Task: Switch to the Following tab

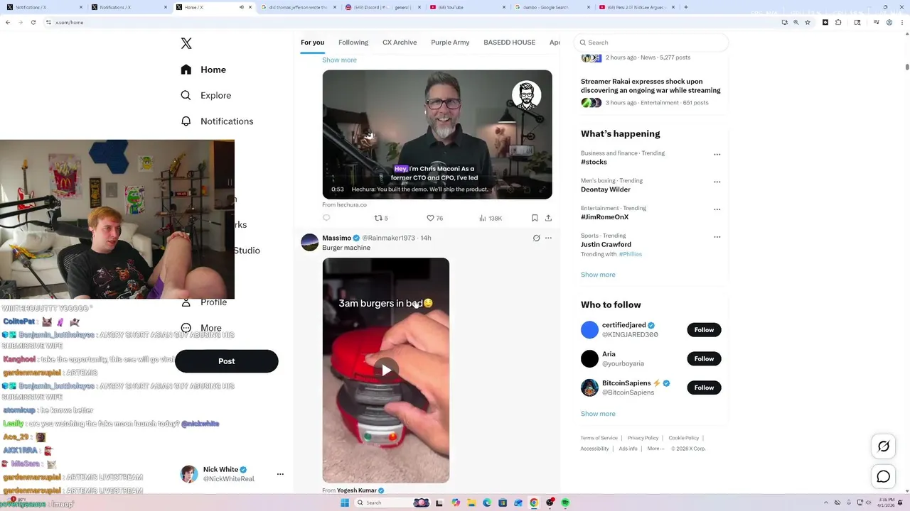Action: 353,43
